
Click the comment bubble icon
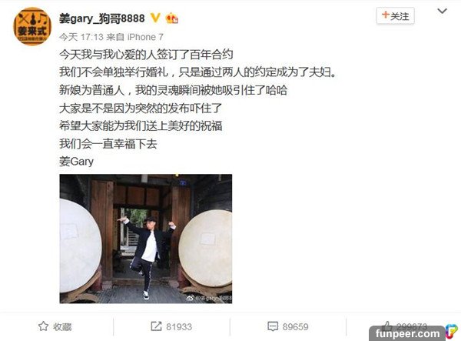click(273, 326)
